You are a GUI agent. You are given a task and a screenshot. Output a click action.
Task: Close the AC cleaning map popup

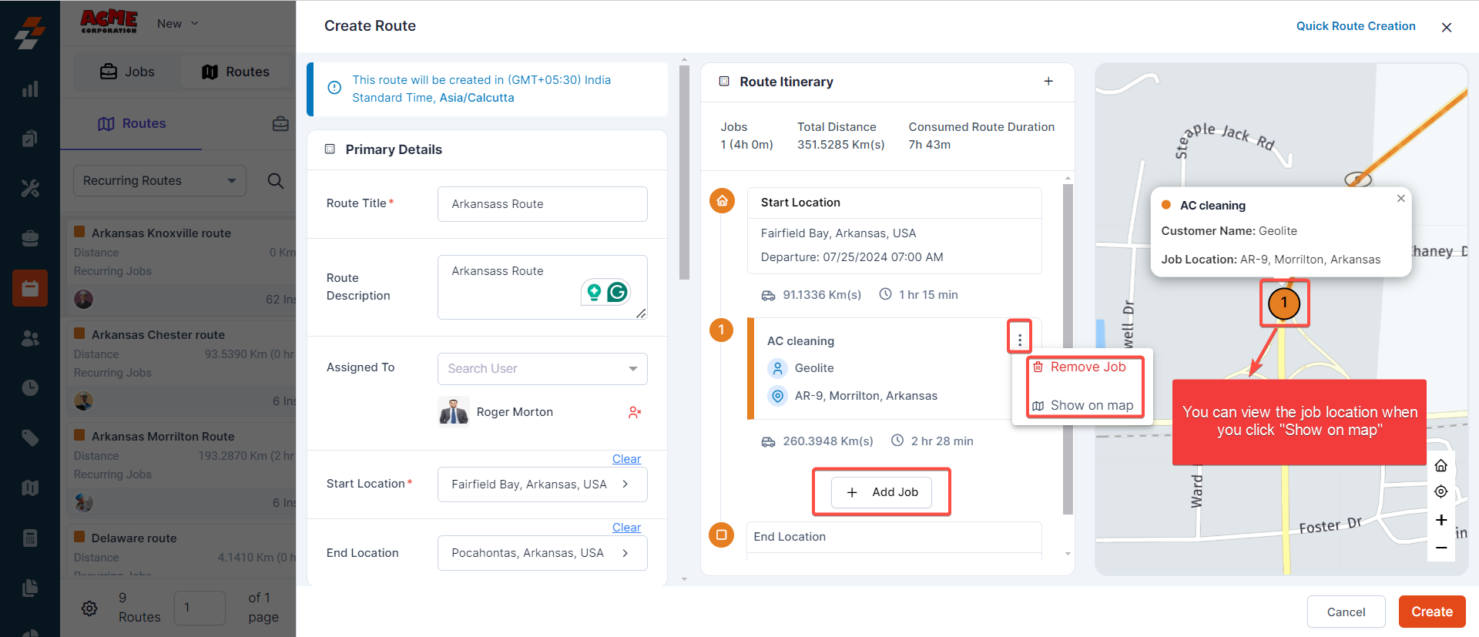tap(1401, 199)
